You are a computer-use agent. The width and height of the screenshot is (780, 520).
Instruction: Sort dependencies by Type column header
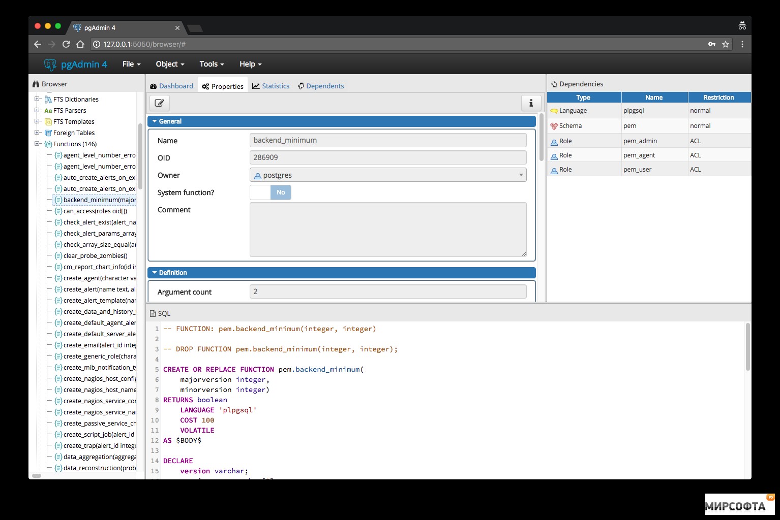tap(584, 97)
